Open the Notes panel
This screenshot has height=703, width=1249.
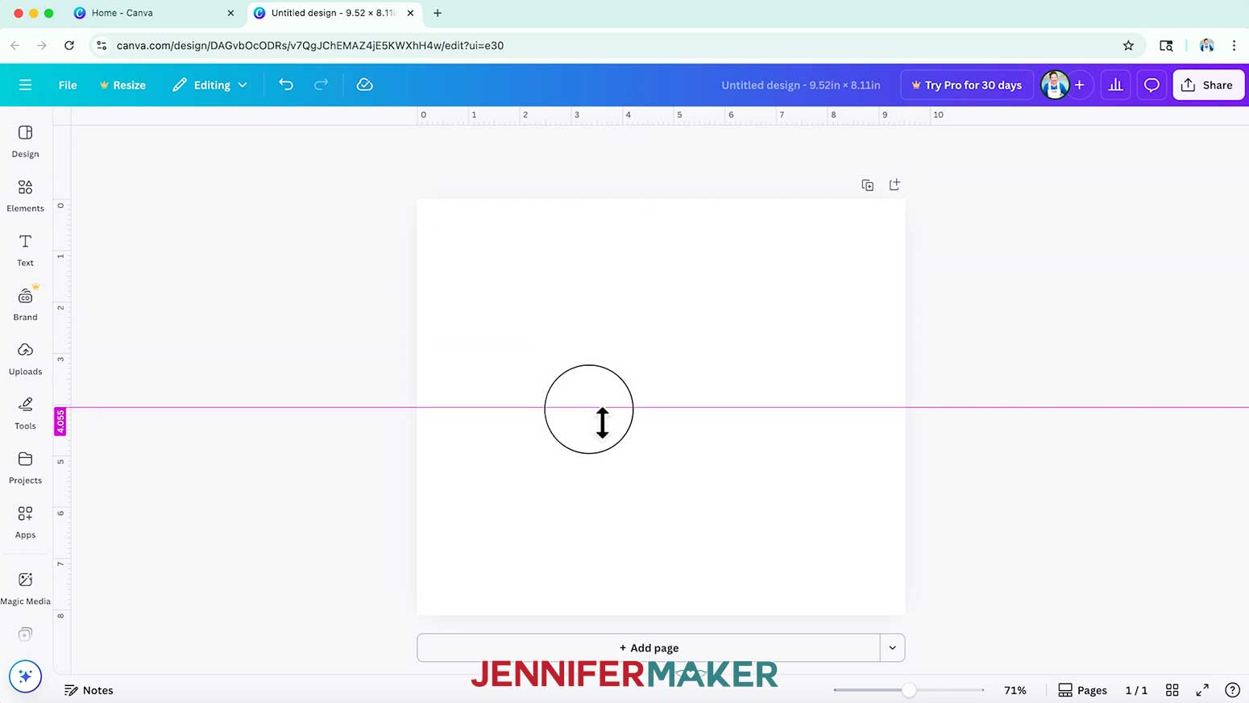click(89, 690)
